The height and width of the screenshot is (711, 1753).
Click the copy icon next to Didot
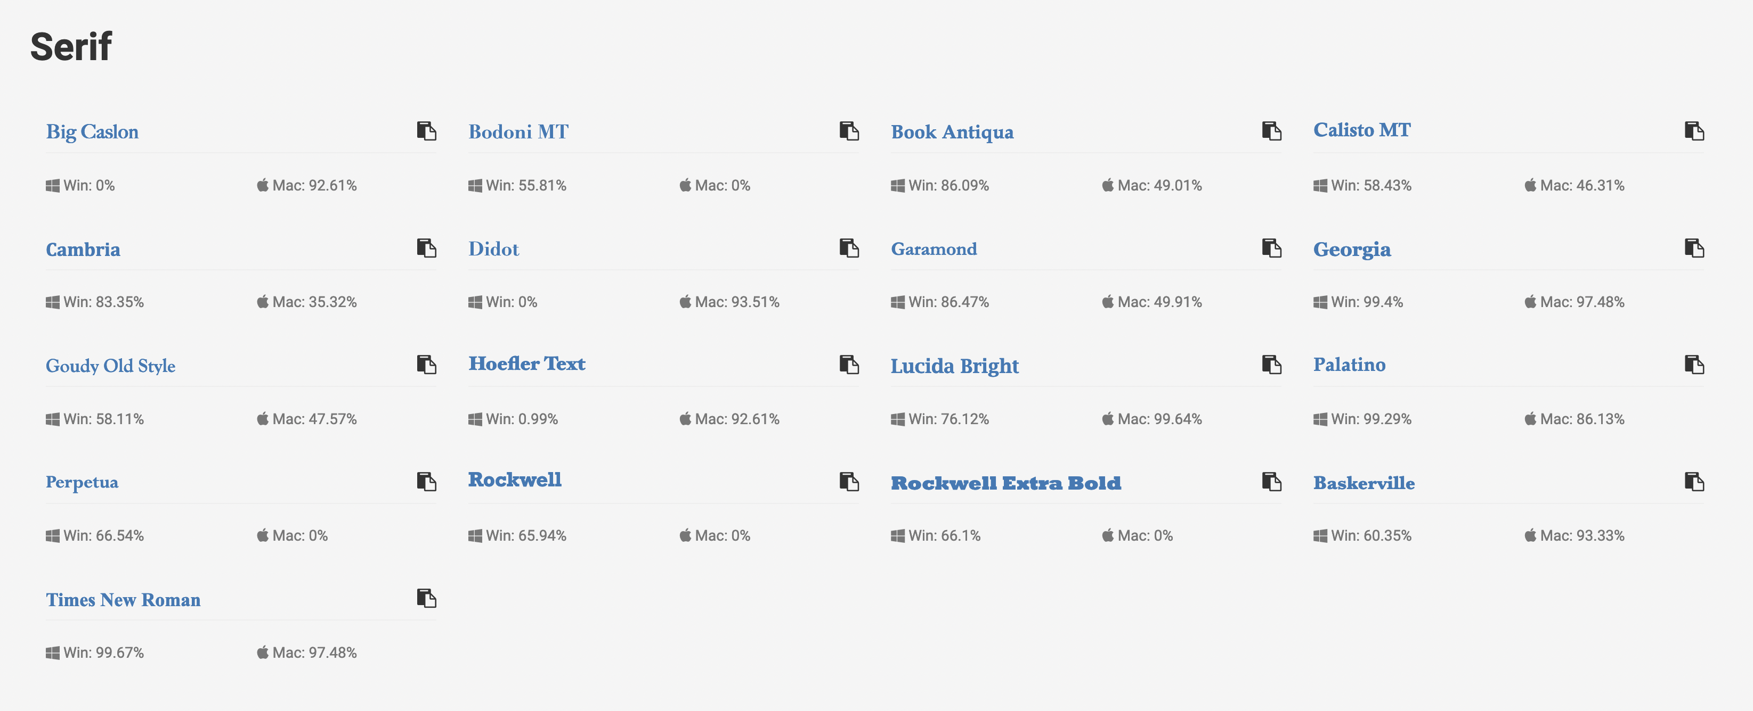[x=849, y=248]
